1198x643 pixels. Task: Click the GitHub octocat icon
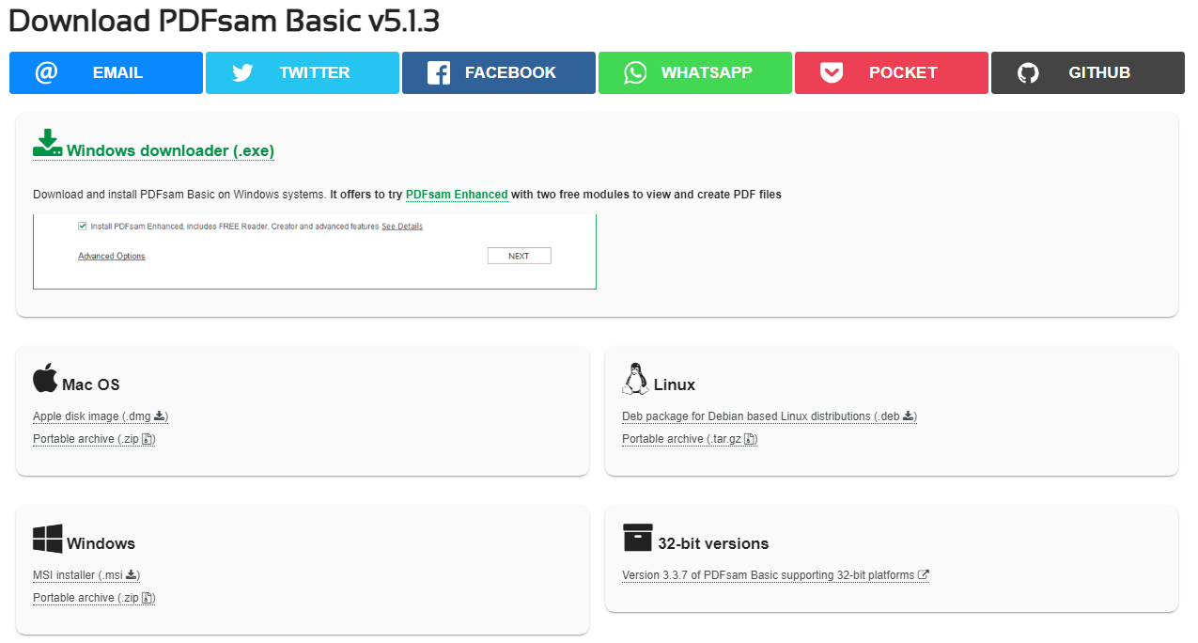(x=1028, y=72)
